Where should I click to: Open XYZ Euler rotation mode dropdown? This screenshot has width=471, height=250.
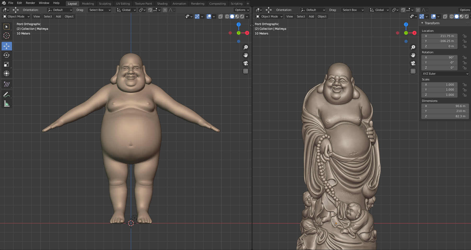point(445,74)
